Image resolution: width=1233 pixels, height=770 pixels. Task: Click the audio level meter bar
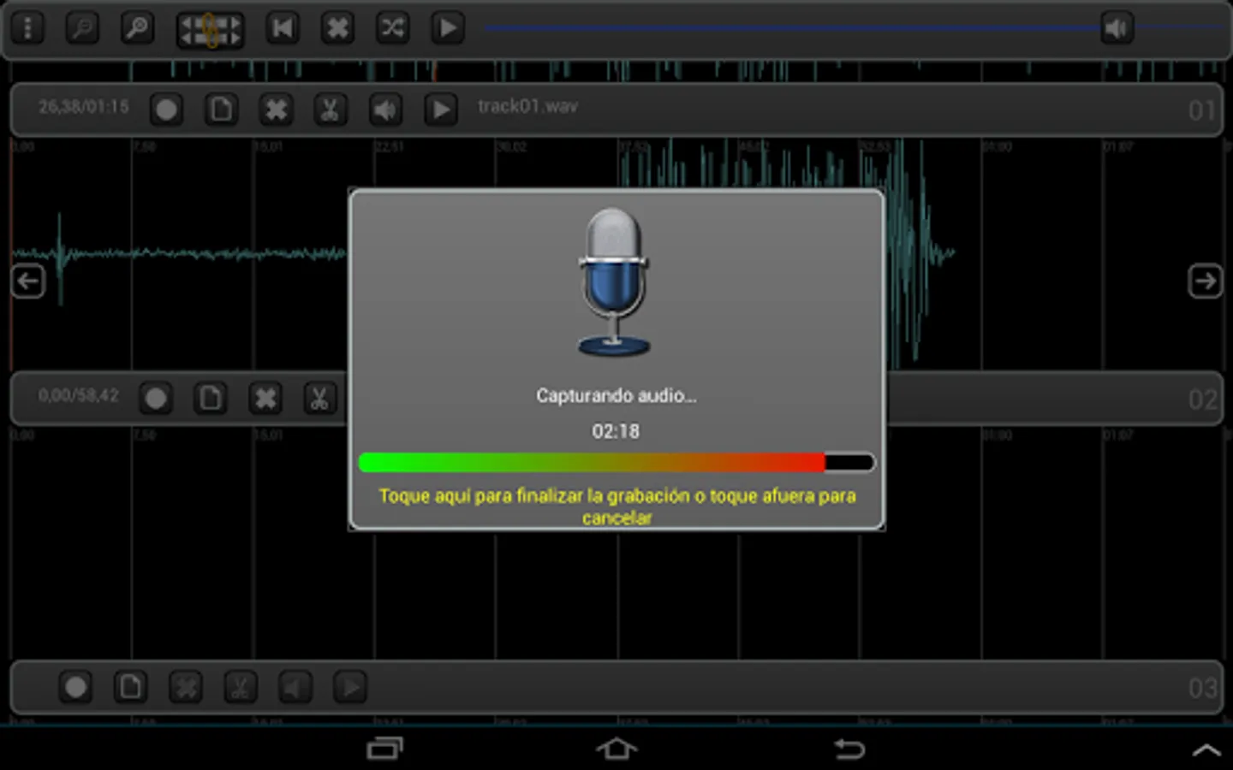[x=616, y=463]
